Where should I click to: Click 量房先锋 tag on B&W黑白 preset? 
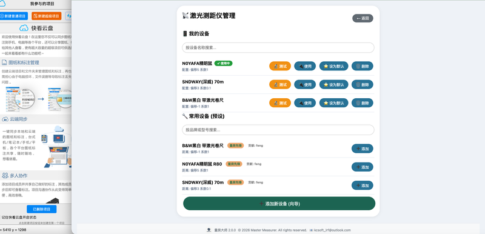point(235,145)
